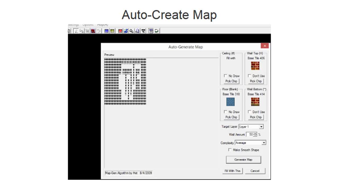Click the person character toolbar icon
The image size is (339, 191).
tap(137, 31)
